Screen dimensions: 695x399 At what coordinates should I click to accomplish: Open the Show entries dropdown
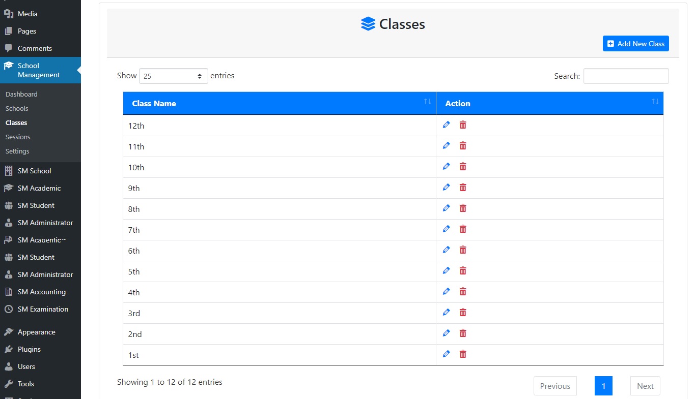click(x=174, y=76)
